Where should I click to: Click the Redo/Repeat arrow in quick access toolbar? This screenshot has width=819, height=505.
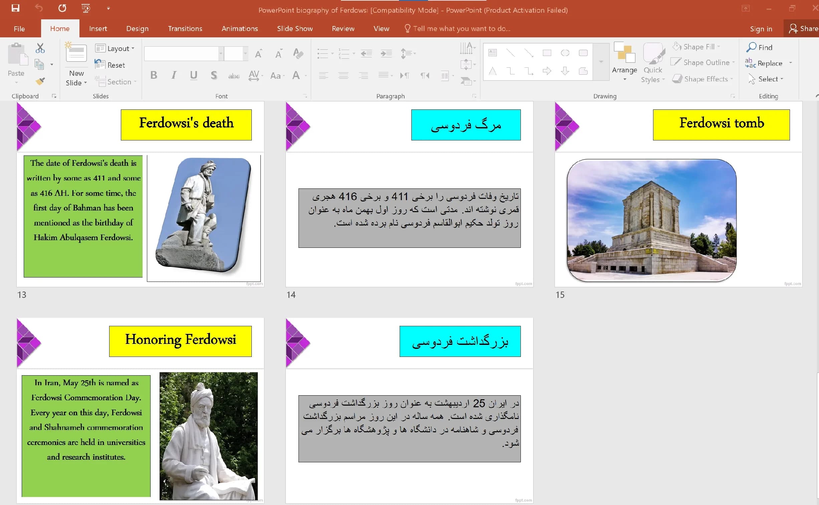(62, 8)
